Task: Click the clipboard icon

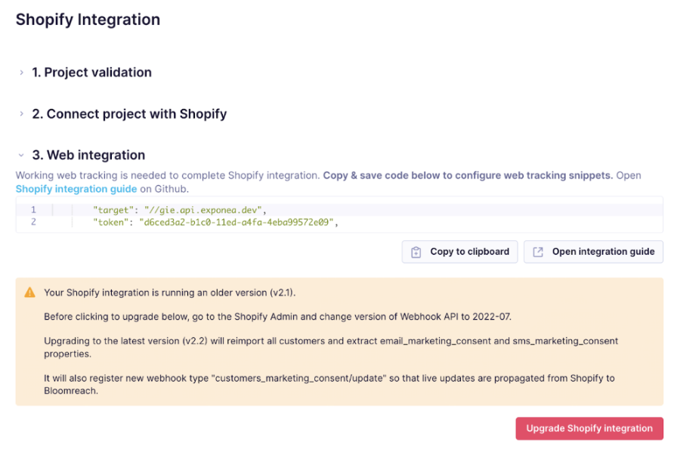Action: click(x=416, y=252)
